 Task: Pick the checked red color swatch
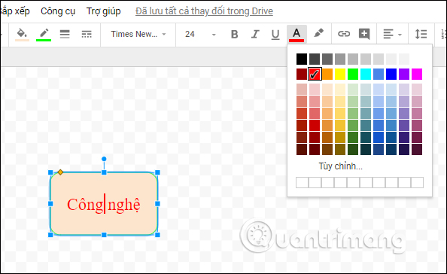point(315,74)
